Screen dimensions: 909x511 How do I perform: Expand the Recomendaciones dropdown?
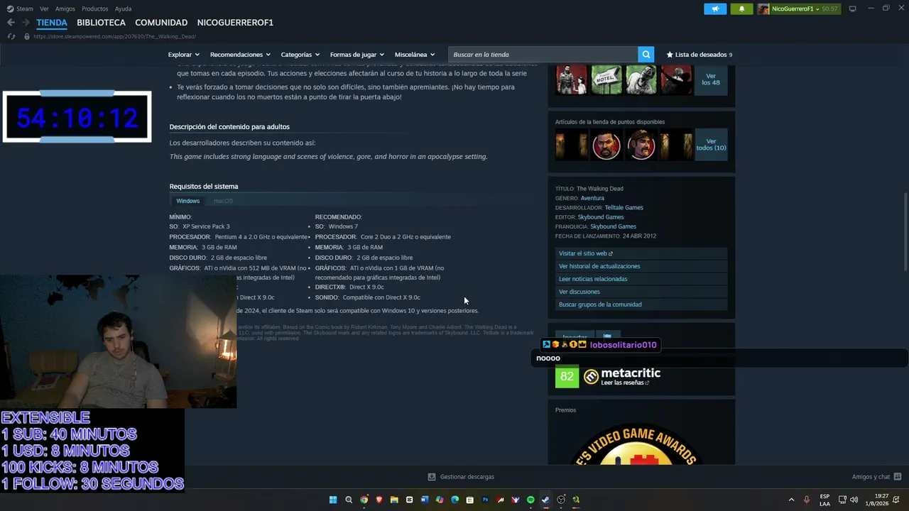tap(240, 55)
